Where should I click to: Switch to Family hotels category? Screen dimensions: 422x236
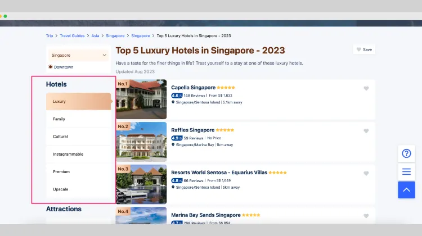[x=78, y=119]
